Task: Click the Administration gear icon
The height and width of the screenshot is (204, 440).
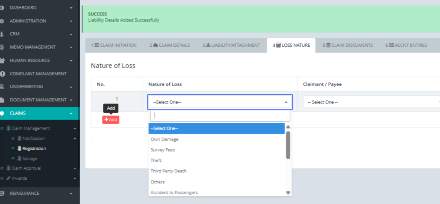Action: click(x=2, y=21)
